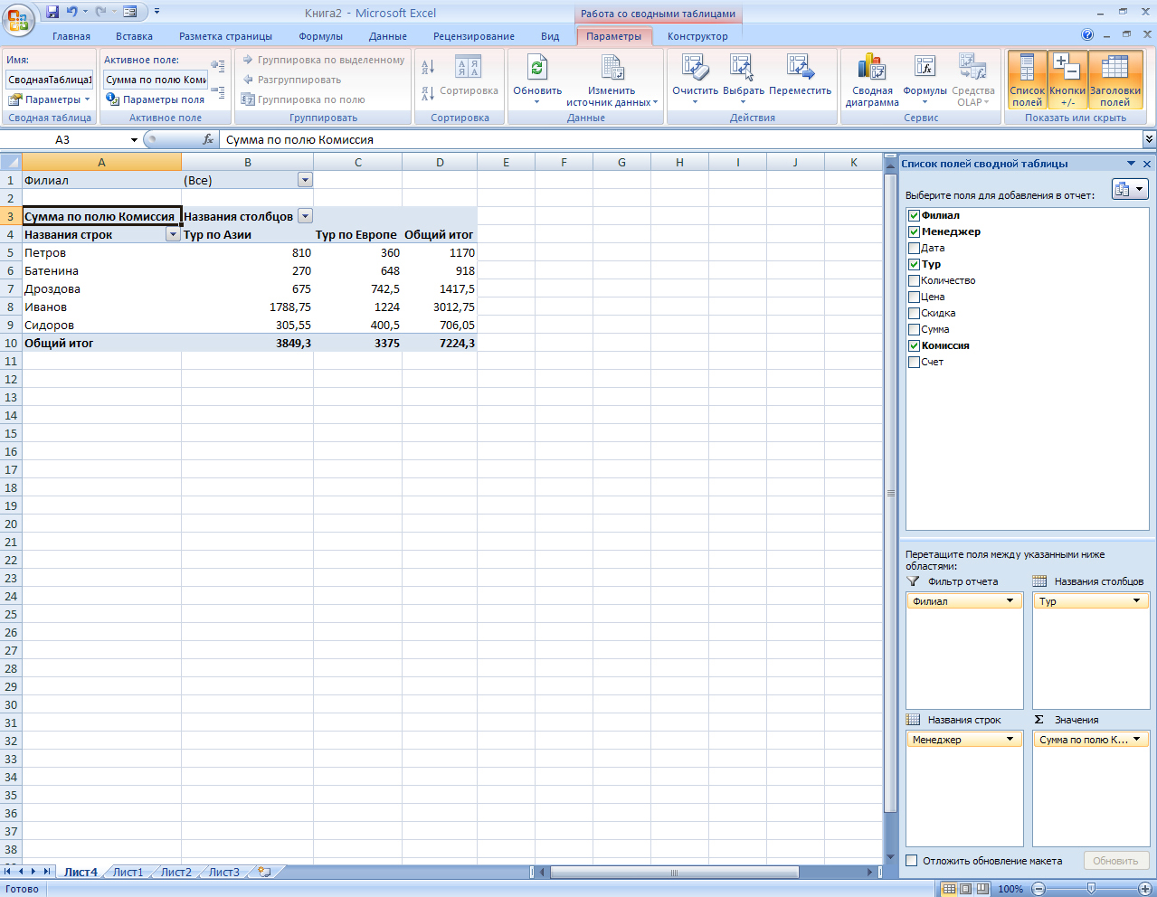Screen dimensions: 1157x897
Task: Check the Дата field checkbox
Action: point(914,248)
